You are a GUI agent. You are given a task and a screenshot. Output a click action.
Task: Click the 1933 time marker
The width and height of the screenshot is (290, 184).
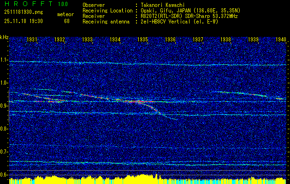point(87,40)
